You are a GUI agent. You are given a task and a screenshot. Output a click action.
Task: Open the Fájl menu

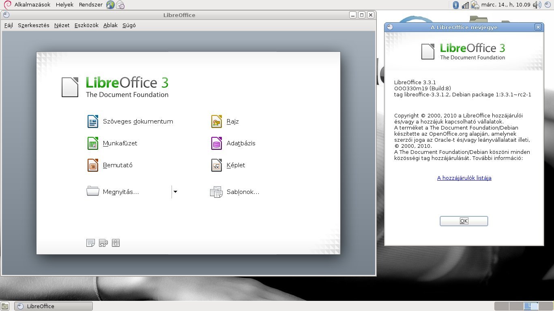click(9, 25)
